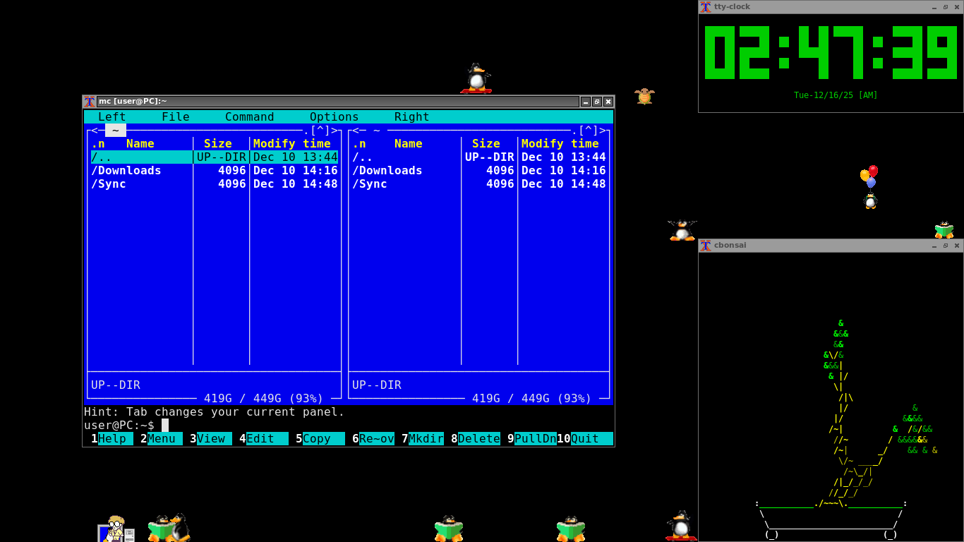Viewport: 964px width, 542px height.
Task: Minimize the mc terminal window
Action: coord(586,102)
